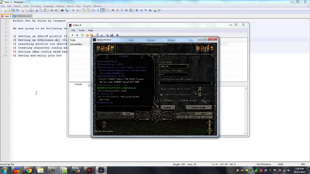The width and height of the screenshot is (310, 174).
Task: Open the Plugins menu in Notepad++
Action: (x=87, y=6)
